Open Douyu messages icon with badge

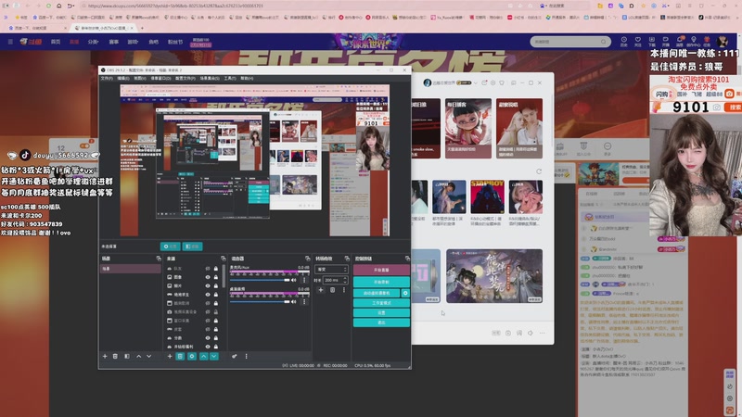(x=680, y=41)
